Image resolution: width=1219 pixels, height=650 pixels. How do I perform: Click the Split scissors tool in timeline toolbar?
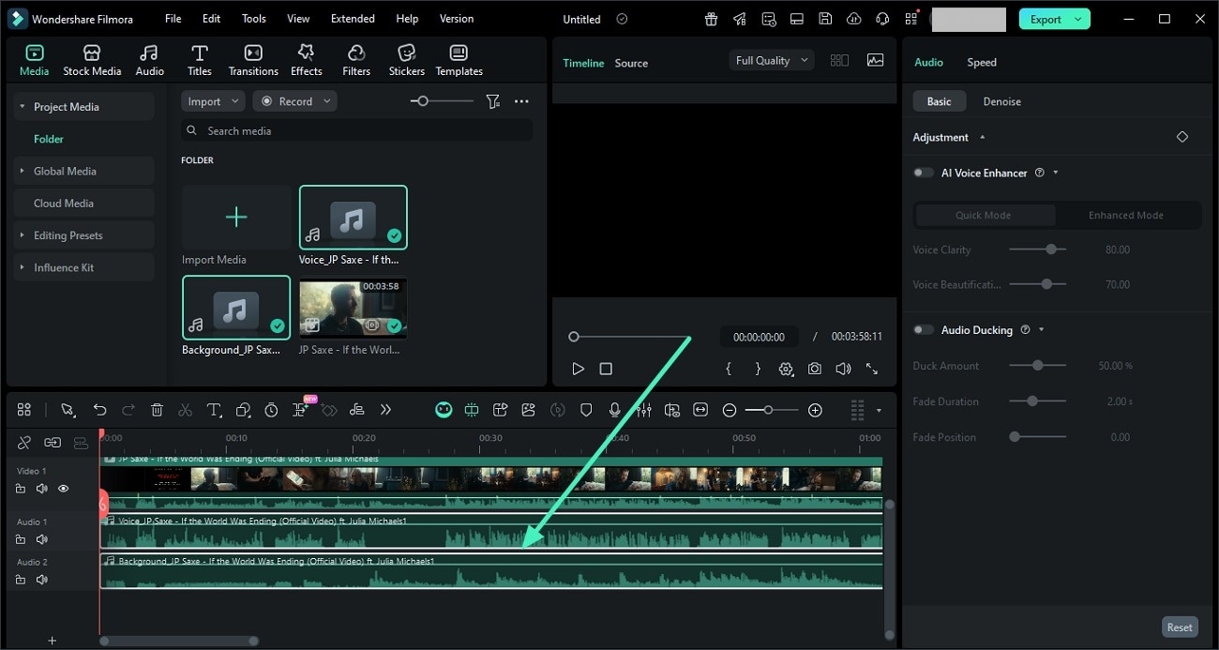[x=185, y=410]
